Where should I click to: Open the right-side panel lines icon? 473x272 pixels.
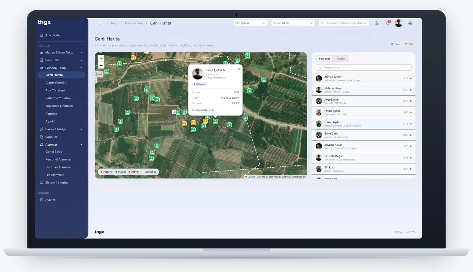[x=410, y=23]
